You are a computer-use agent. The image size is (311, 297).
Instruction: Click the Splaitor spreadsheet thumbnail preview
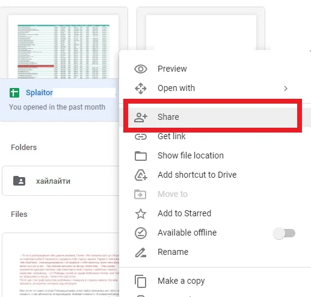[63, 47]
